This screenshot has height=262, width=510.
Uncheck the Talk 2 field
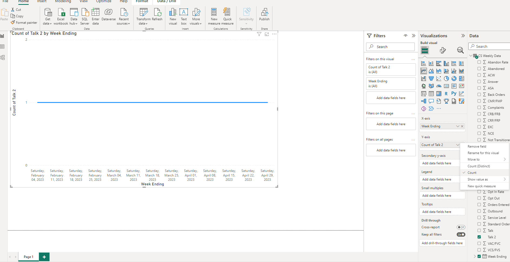[x=479, y=237]
